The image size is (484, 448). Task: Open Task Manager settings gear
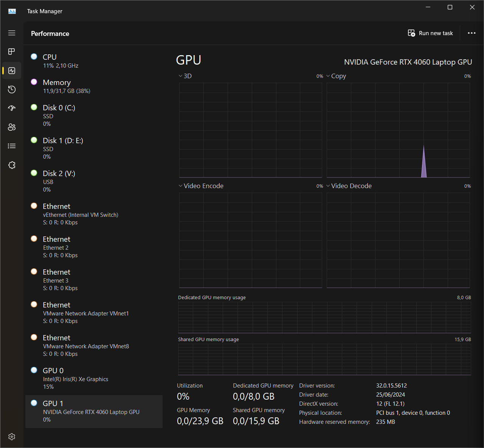click(12, 437)
